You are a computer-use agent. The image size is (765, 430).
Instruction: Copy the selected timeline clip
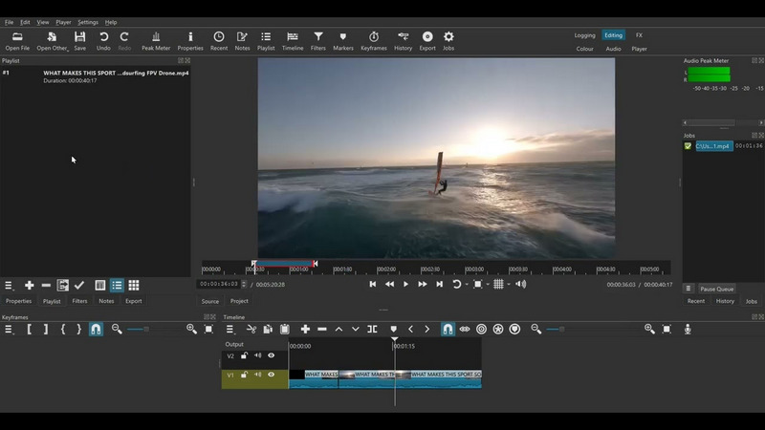268,329
